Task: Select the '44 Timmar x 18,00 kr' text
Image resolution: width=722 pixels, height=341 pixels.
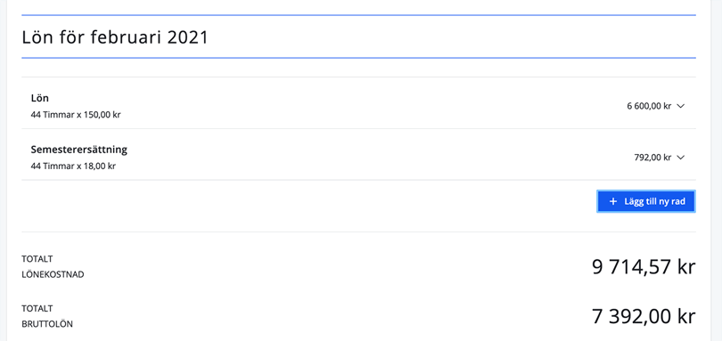Action: pyautogui.click(x=73, y=166)
